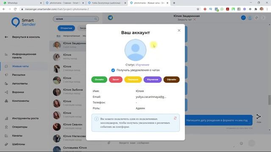
Task: Click the Воронки funnel icon
Action: pos(6,92)
